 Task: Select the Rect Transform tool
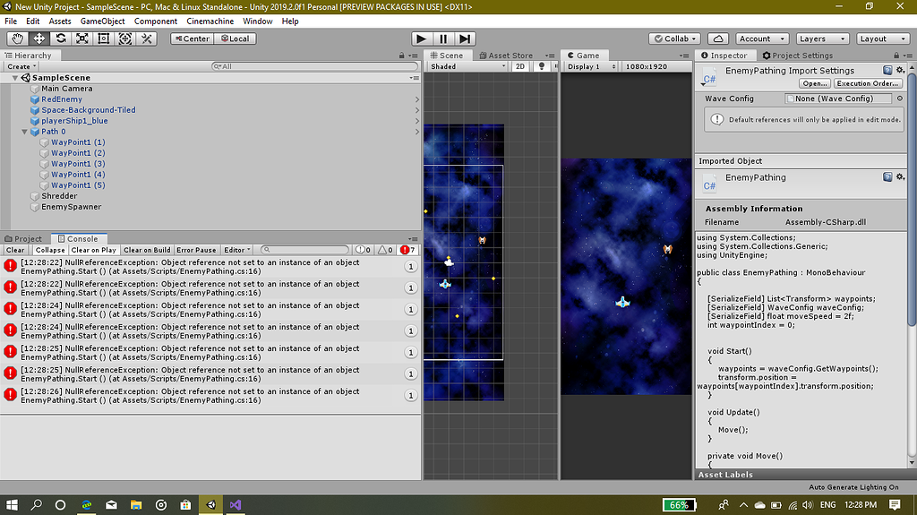point(104,39)
